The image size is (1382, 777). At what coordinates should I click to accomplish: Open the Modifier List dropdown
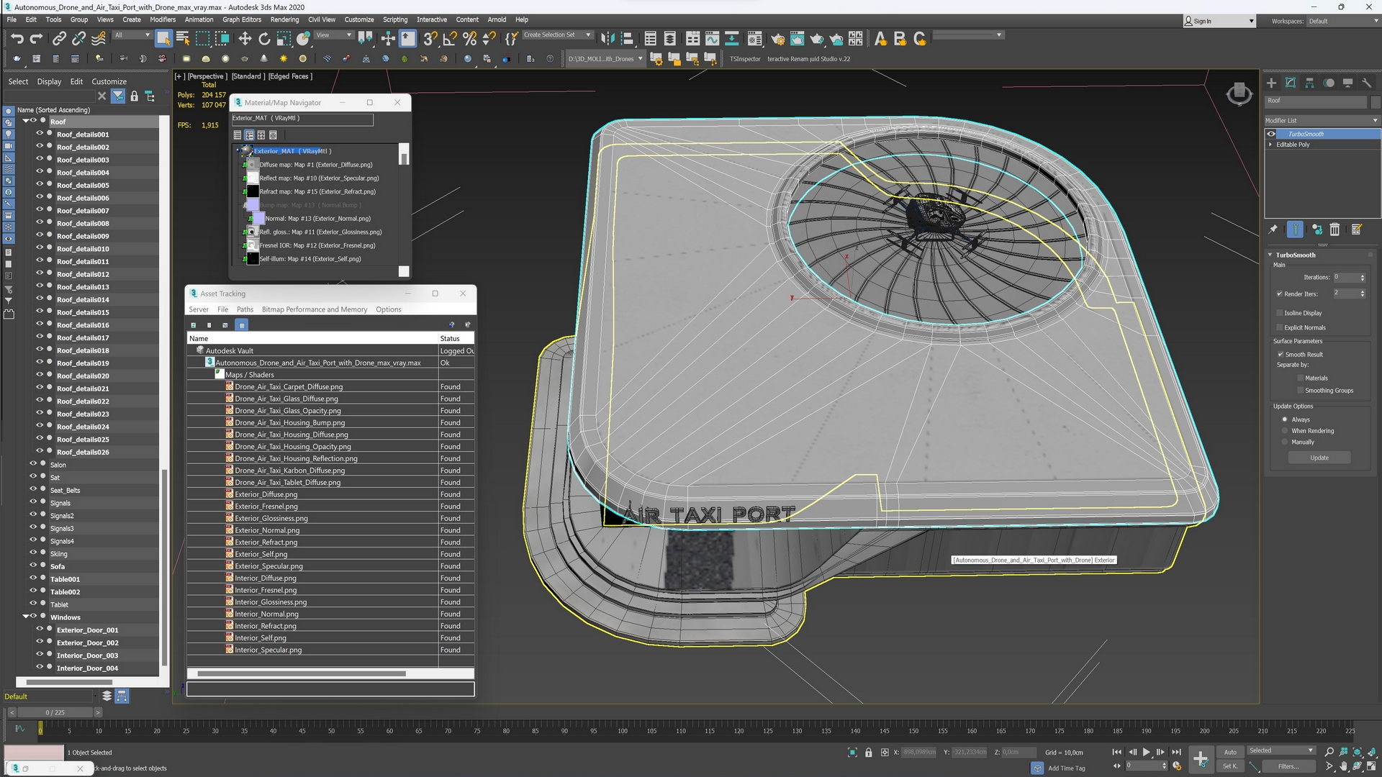tap(1322, 120)
